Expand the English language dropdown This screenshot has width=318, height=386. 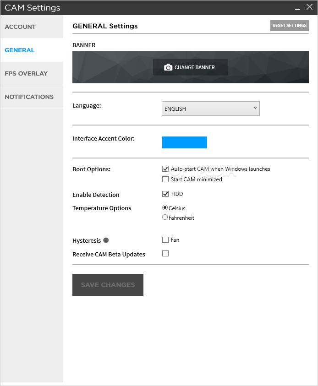point(211,109)
